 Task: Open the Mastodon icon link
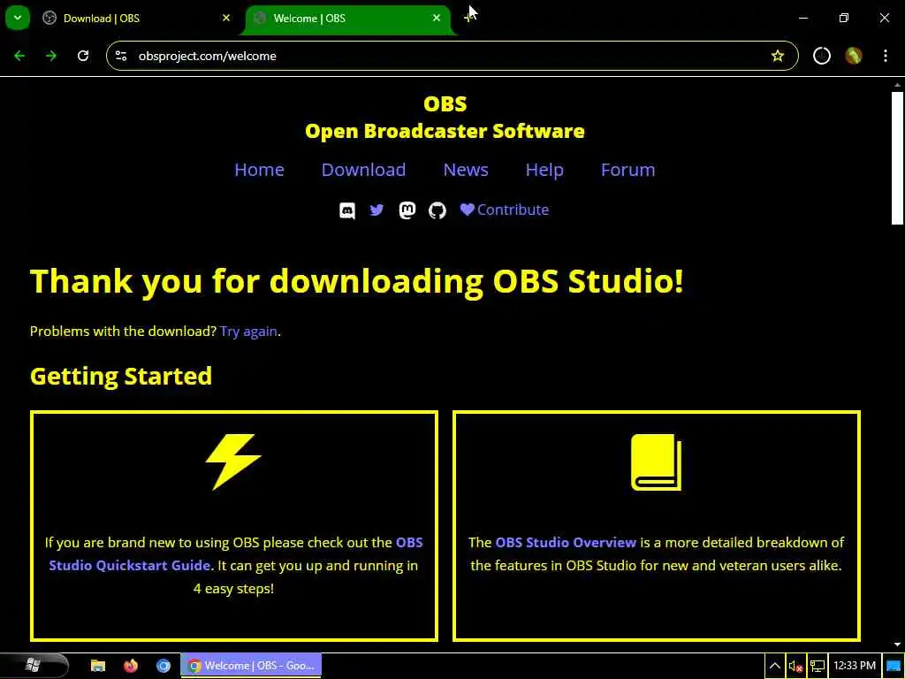pyautogui.click(x=407, y=210)
